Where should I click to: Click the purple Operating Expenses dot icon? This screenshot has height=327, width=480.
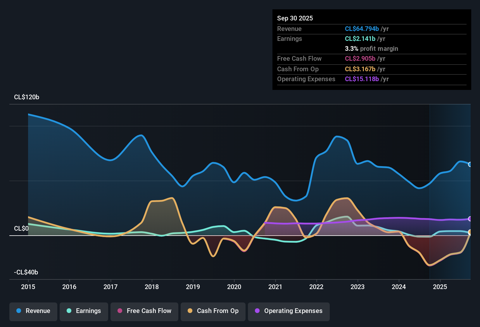[257, 311]
